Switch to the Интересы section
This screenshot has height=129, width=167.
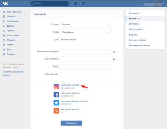(134, 24)
